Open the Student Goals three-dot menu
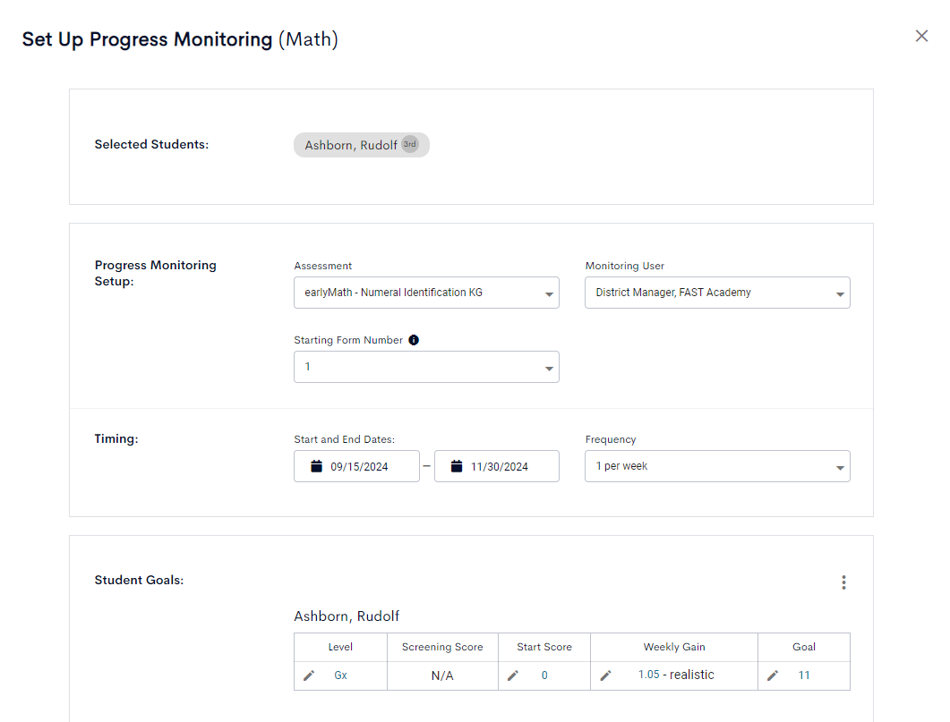The height and width of the screenshot is (722, 950). coord(843,582)
